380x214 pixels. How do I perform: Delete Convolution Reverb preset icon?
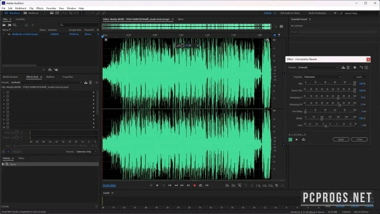[x=348, y=67]
